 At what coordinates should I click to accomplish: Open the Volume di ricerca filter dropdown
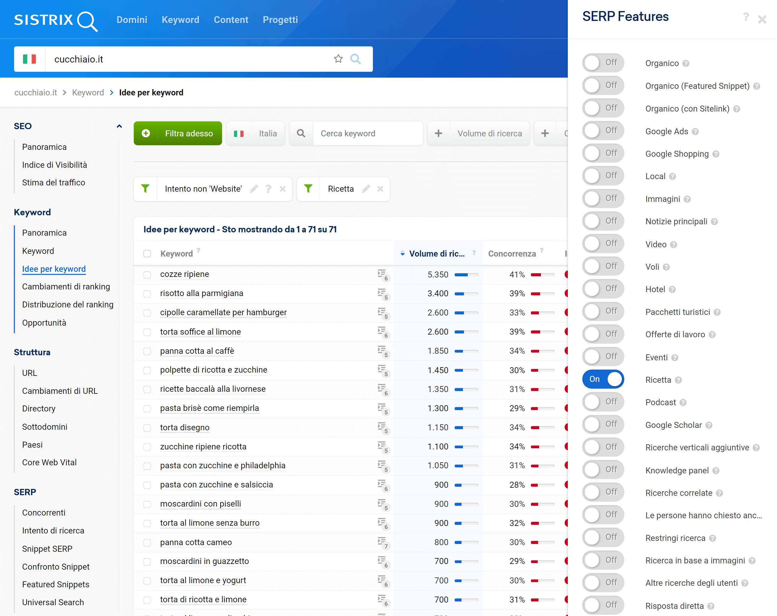tap(490, 133)
